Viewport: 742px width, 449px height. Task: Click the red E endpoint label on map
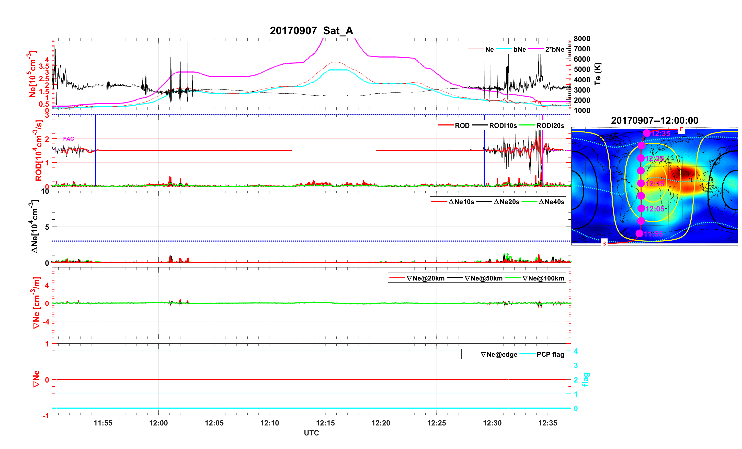[681, 130]
